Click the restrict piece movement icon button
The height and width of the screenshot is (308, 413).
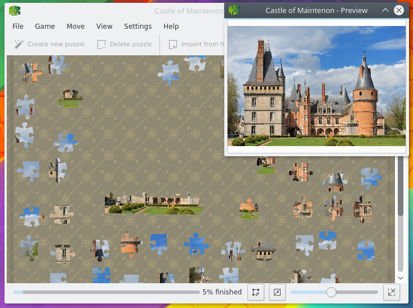point(256,292)
